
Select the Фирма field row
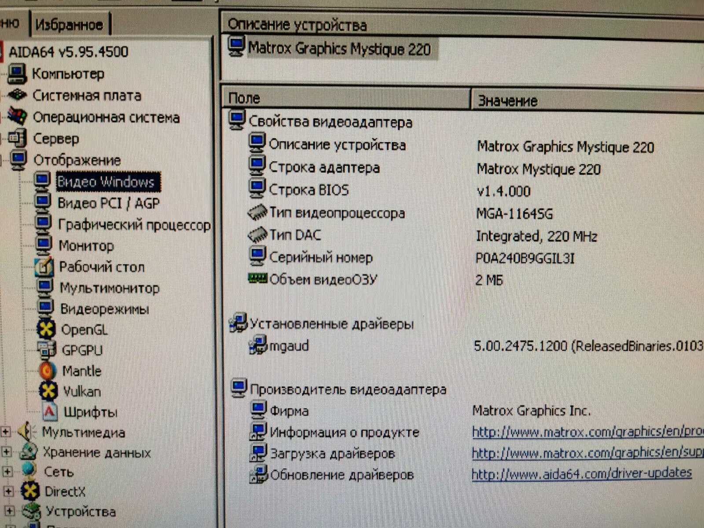tap(289, 411)
